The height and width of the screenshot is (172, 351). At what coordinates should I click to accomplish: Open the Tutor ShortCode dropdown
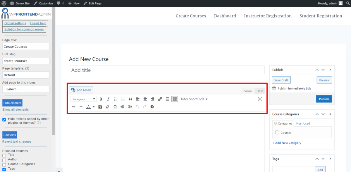[x=194, y=99]
